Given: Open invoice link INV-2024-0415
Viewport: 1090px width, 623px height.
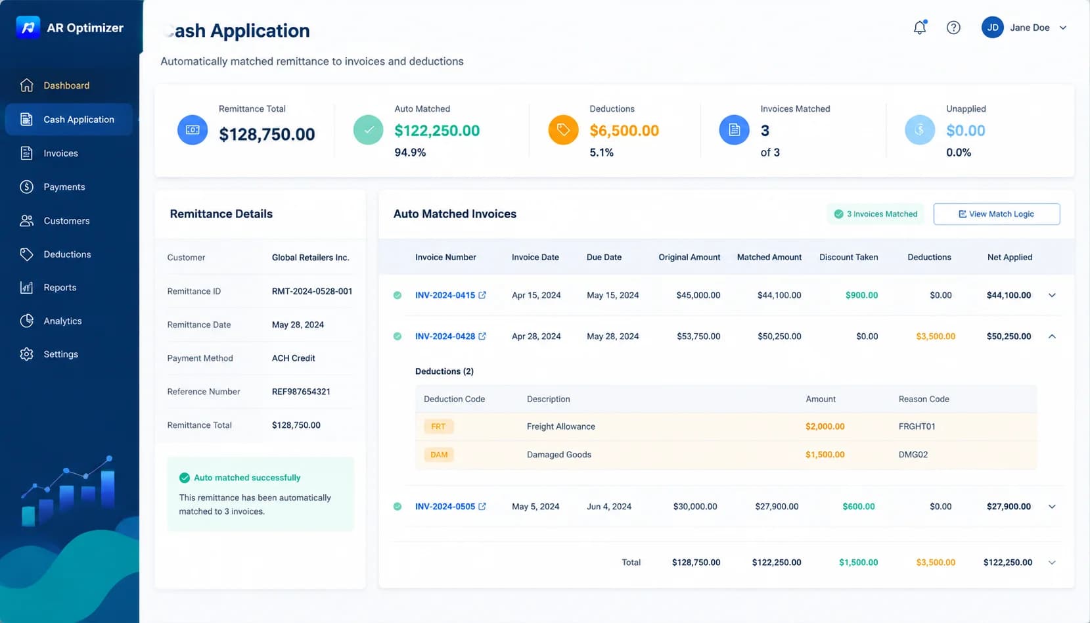Looking at the screenshot, I should pyautogui.click(x=445, y=295).
